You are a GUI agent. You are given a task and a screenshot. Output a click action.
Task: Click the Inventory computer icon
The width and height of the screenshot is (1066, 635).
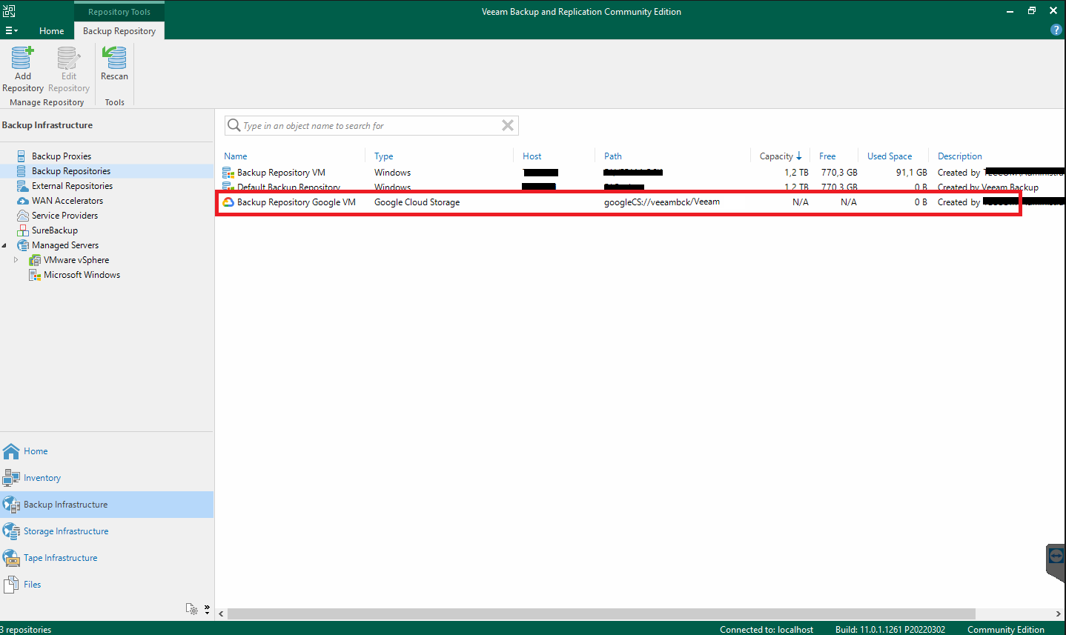[11, 478]
